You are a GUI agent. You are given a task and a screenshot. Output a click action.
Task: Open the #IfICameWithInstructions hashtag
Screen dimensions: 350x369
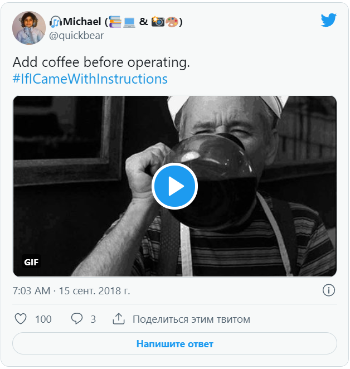90,79
